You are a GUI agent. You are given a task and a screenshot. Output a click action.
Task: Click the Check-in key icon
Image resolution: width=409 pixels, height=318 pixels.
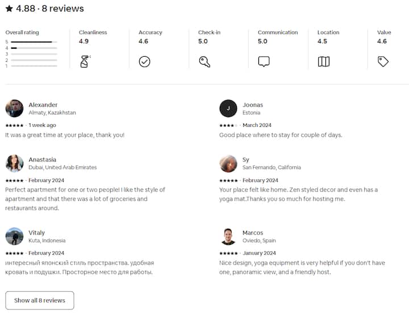pos(204,62)
